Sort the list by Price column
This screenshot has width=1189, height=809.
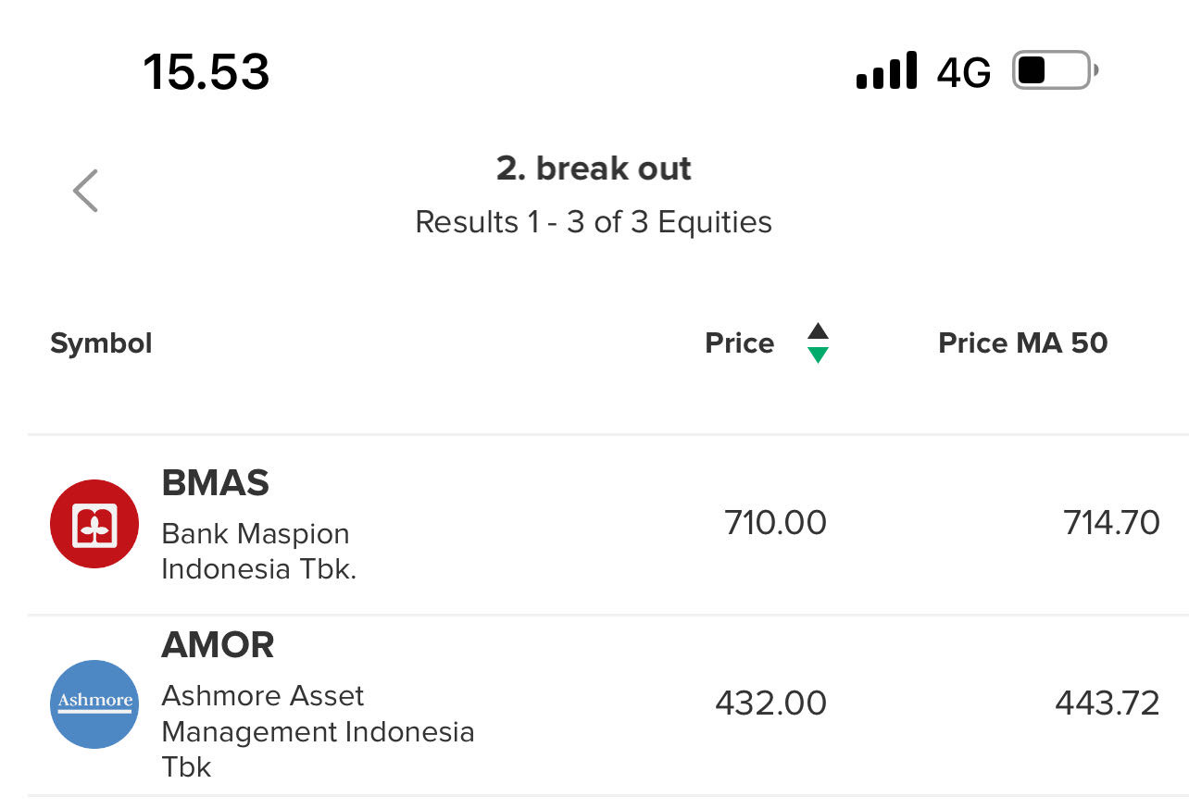click(x=739, y=343)
